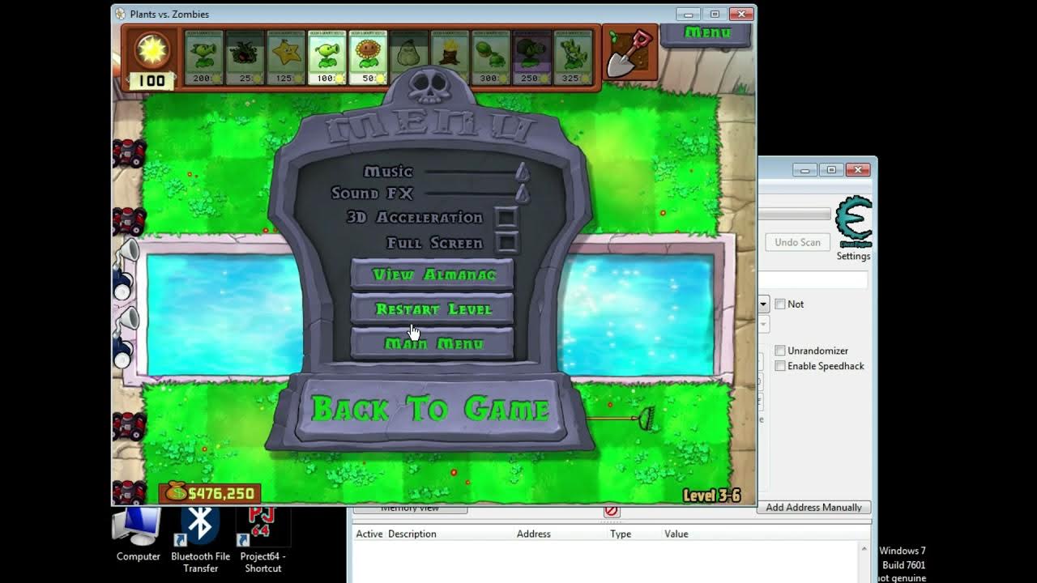The height and width of the screenshot is (583, 1037).
Task: Click the address list scrollbar up arrow
Action: [864, 548]
